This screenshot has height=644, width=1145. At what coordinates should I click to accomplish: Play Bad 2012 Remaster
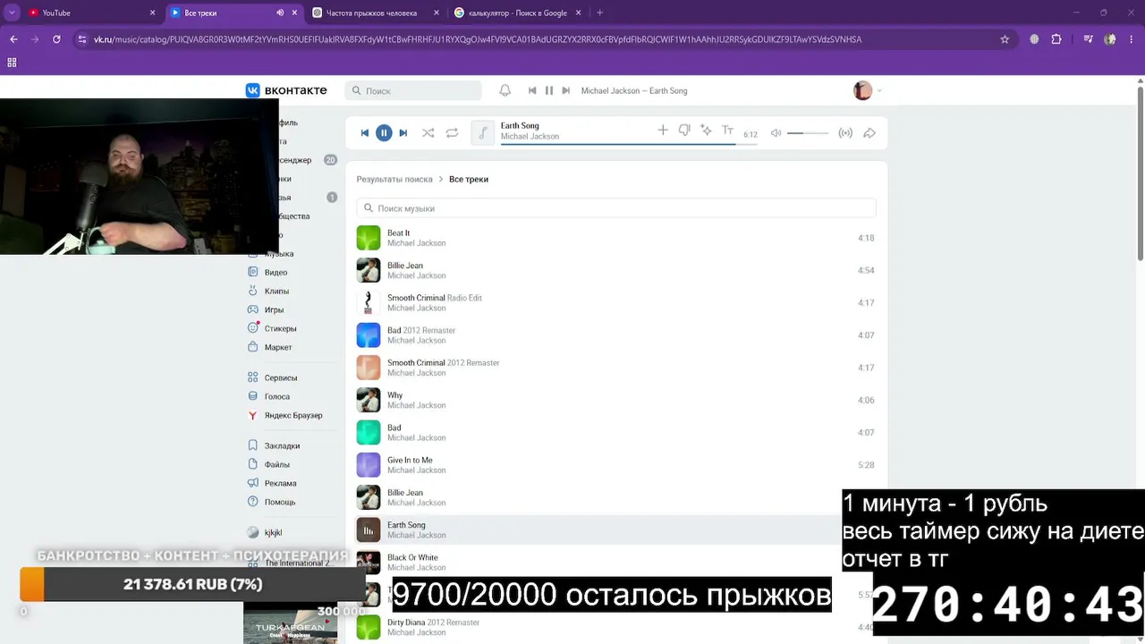(615, 335)
